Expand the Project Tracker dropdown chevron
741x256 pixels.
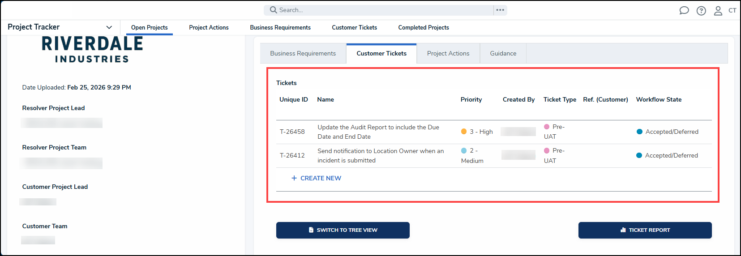point(109,27)
